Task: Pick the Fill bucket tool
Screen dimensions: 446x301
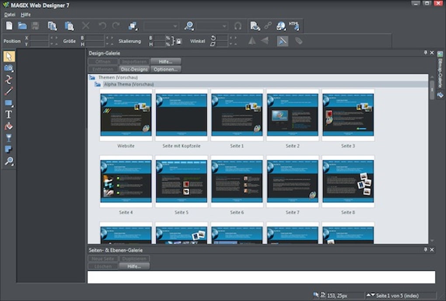Action: pyautogui.click(x=9, y=126)
